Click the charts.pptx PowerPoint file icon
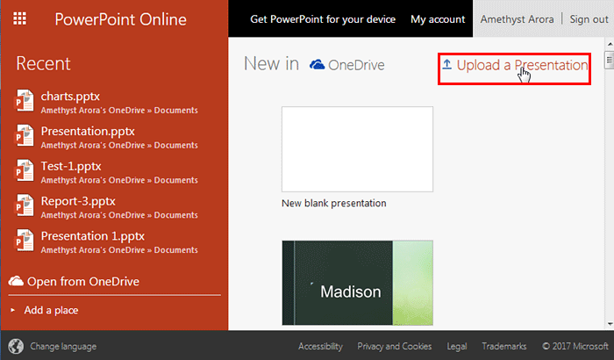The height and width of the screenshot is (360, 614). [24, 100]
